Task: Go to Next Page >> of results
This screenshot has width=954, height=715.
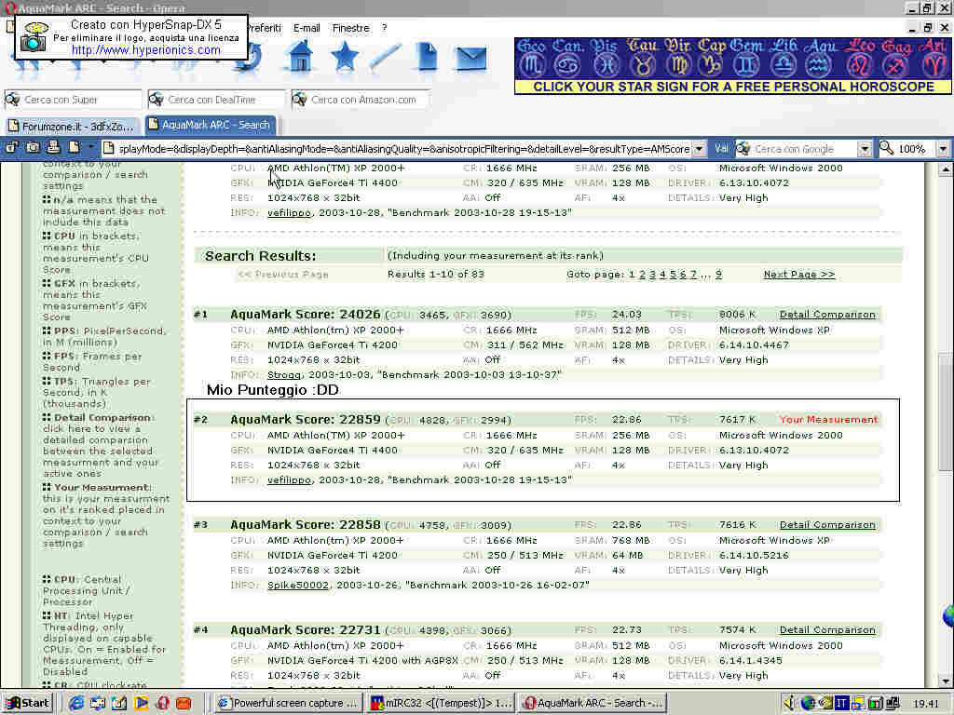Action: coord(798,275)
